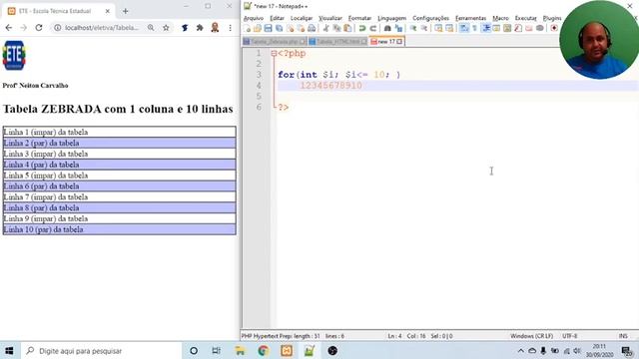This screenshot has height=359, width=639.
Task: Click the Close All toolbar icon
Action: coord(301,28)
